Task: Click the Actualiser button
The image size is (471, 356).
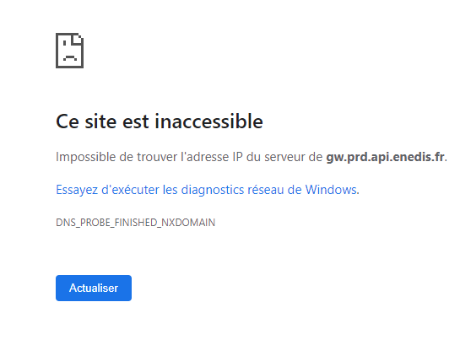Action: click(94, 288)
